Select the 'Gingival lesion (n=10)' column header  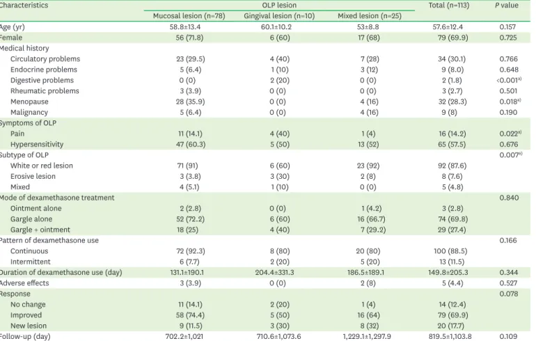click(x=279, y=16)
